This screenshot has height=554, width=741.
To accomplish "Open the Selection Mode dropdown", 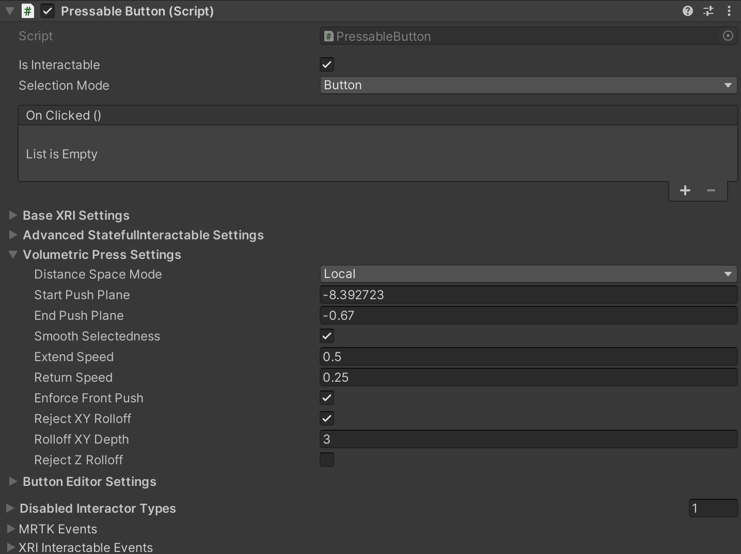I will click(528, 85).
